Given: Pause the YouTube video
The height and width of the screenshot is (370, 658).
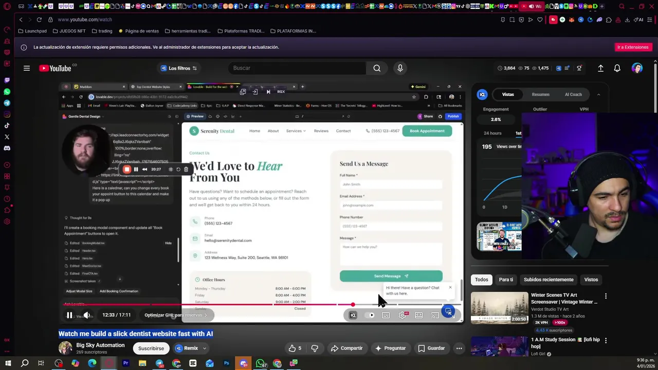Looking at the screenshot, I should pyautogui.click(x=69, y=315).
